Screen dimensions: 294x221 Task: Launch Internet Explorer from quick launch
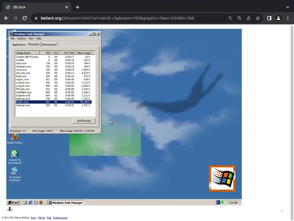[x=30, y=202]
